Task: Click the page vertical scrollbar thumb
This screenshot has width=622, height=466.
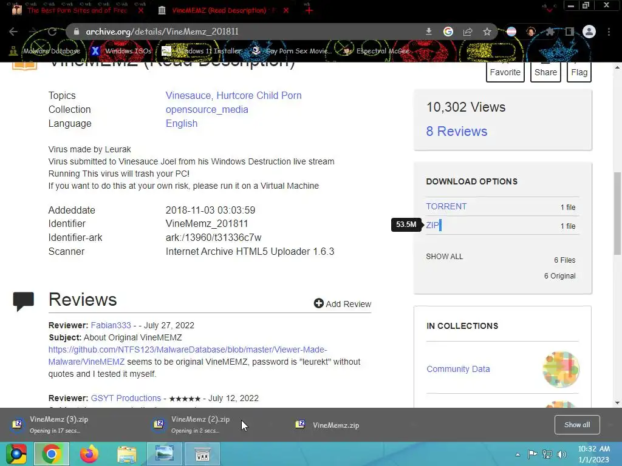Action: tap(617, 213)
